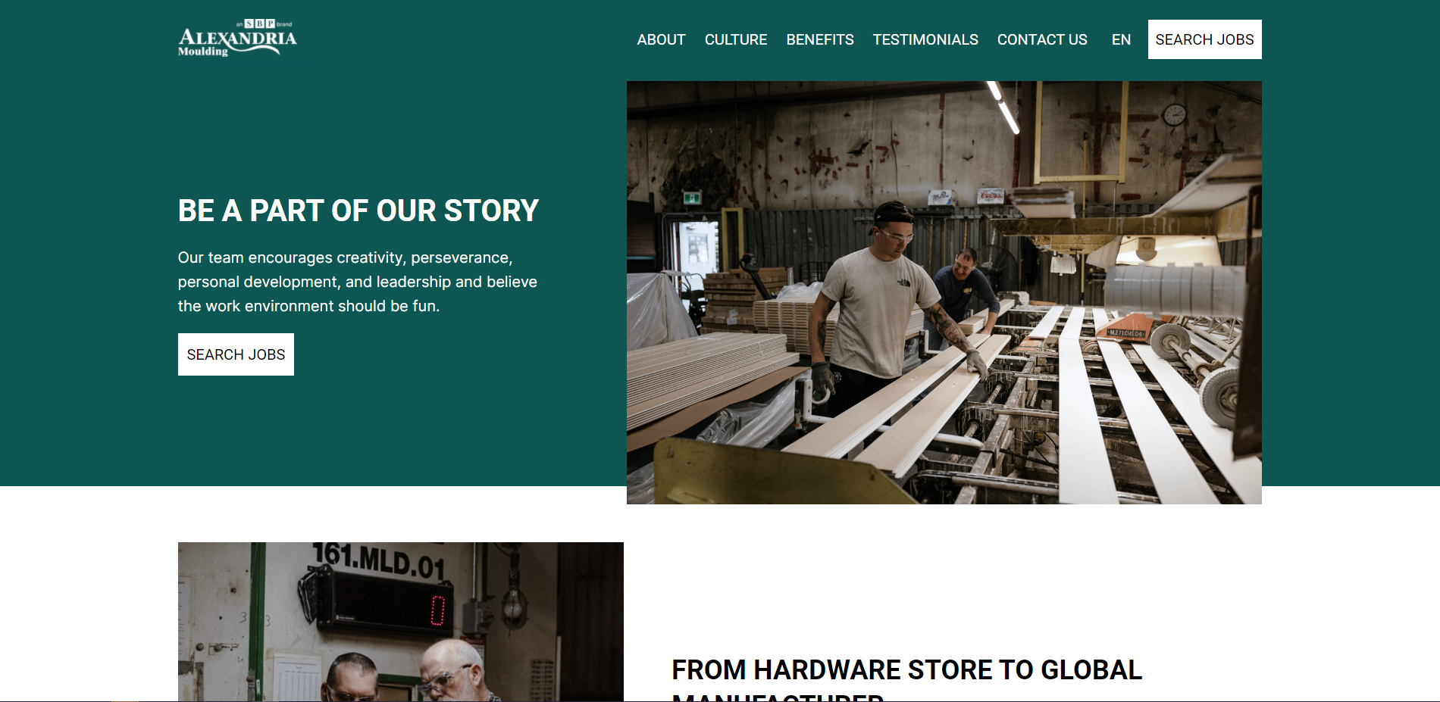This screenshot has height=702, width=1440.
Task: Open the BENEFITS menu item
Action: 819,39
